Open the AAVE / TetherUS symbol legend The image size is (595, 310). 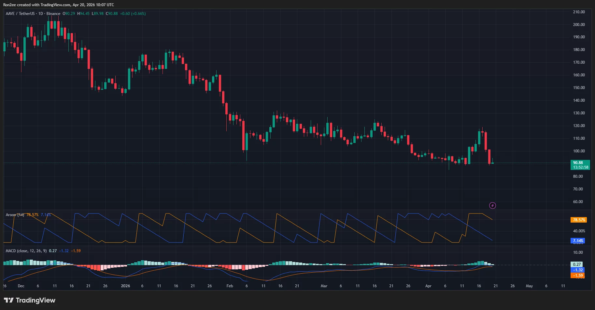pos(20,14)
